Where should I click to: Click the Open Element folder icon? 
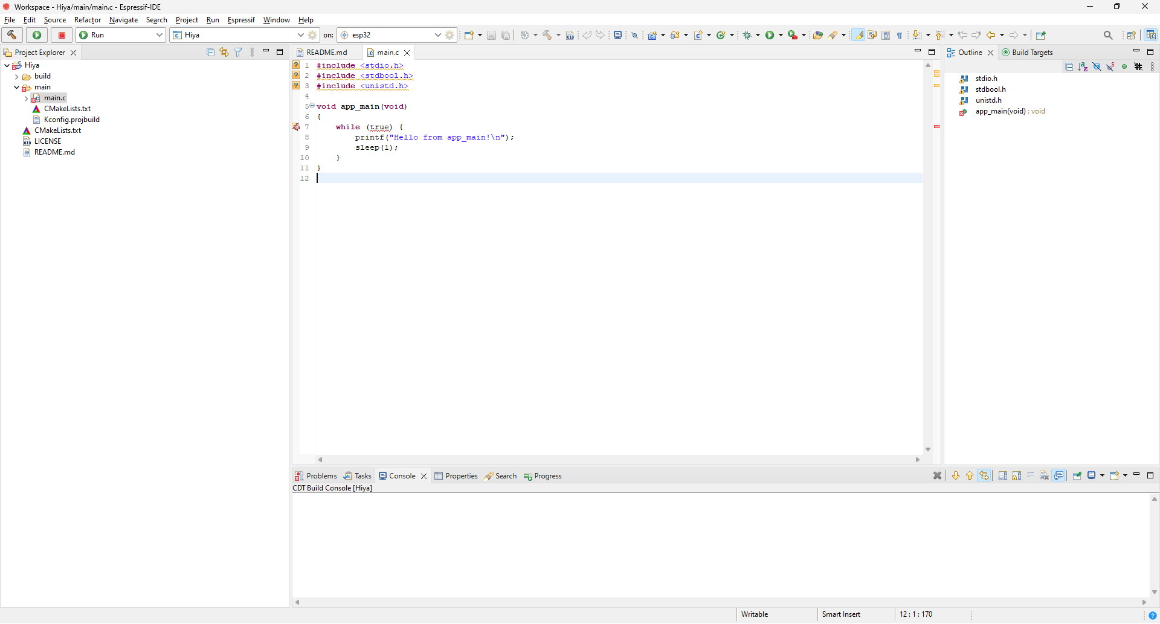[817, 35]
